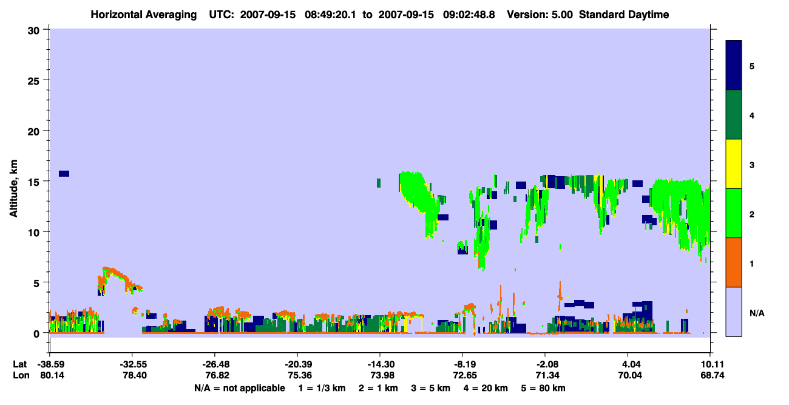
Task: Click the y-axis tick label '30'
Action: click(35, 30)
